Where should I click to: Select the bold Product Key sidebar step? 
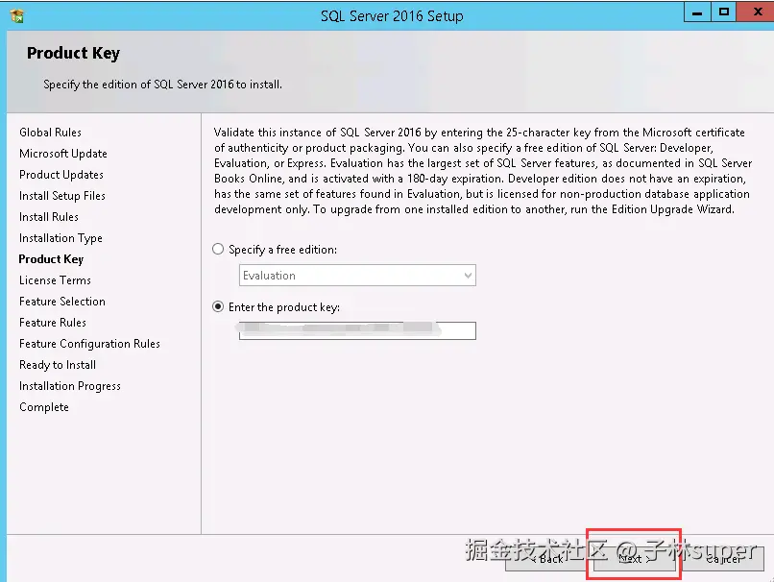[51, 259]
